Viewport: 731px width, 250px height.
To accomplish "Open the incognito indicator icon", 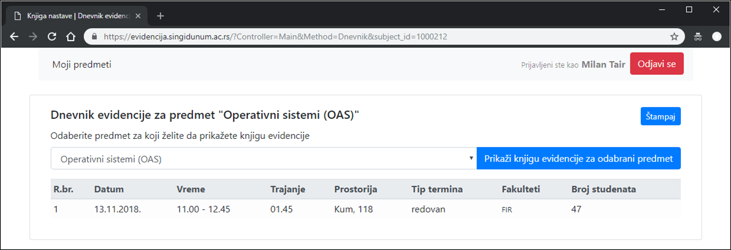I will tap(698, 36).
